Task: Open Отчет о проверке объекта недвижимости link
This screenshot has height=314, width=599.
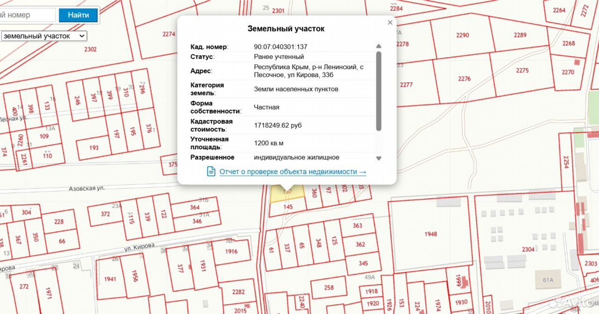Action: point(293,172)
